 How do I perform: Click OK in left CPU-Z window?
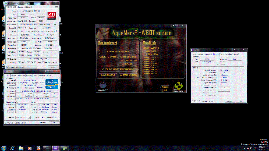coord(54,123)
